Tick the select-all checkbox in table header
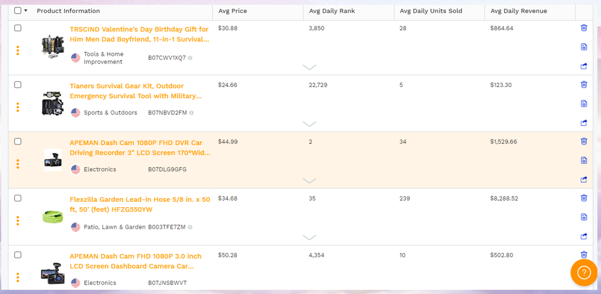The width and height of the screenshot is (601, 294). pos(17,10)
